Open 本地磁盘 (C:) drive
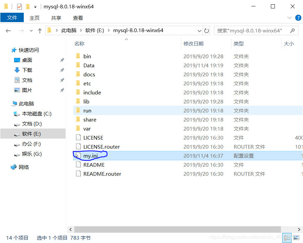This screenshot has width=303, height=243. tap(37, 114)
